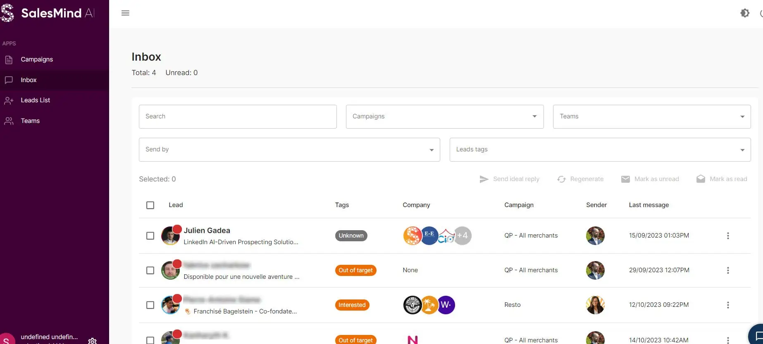The height and width of the screenshot is (344, 763).
Task: Open row options for Resto campaign row
Action: tap(728, 305)
